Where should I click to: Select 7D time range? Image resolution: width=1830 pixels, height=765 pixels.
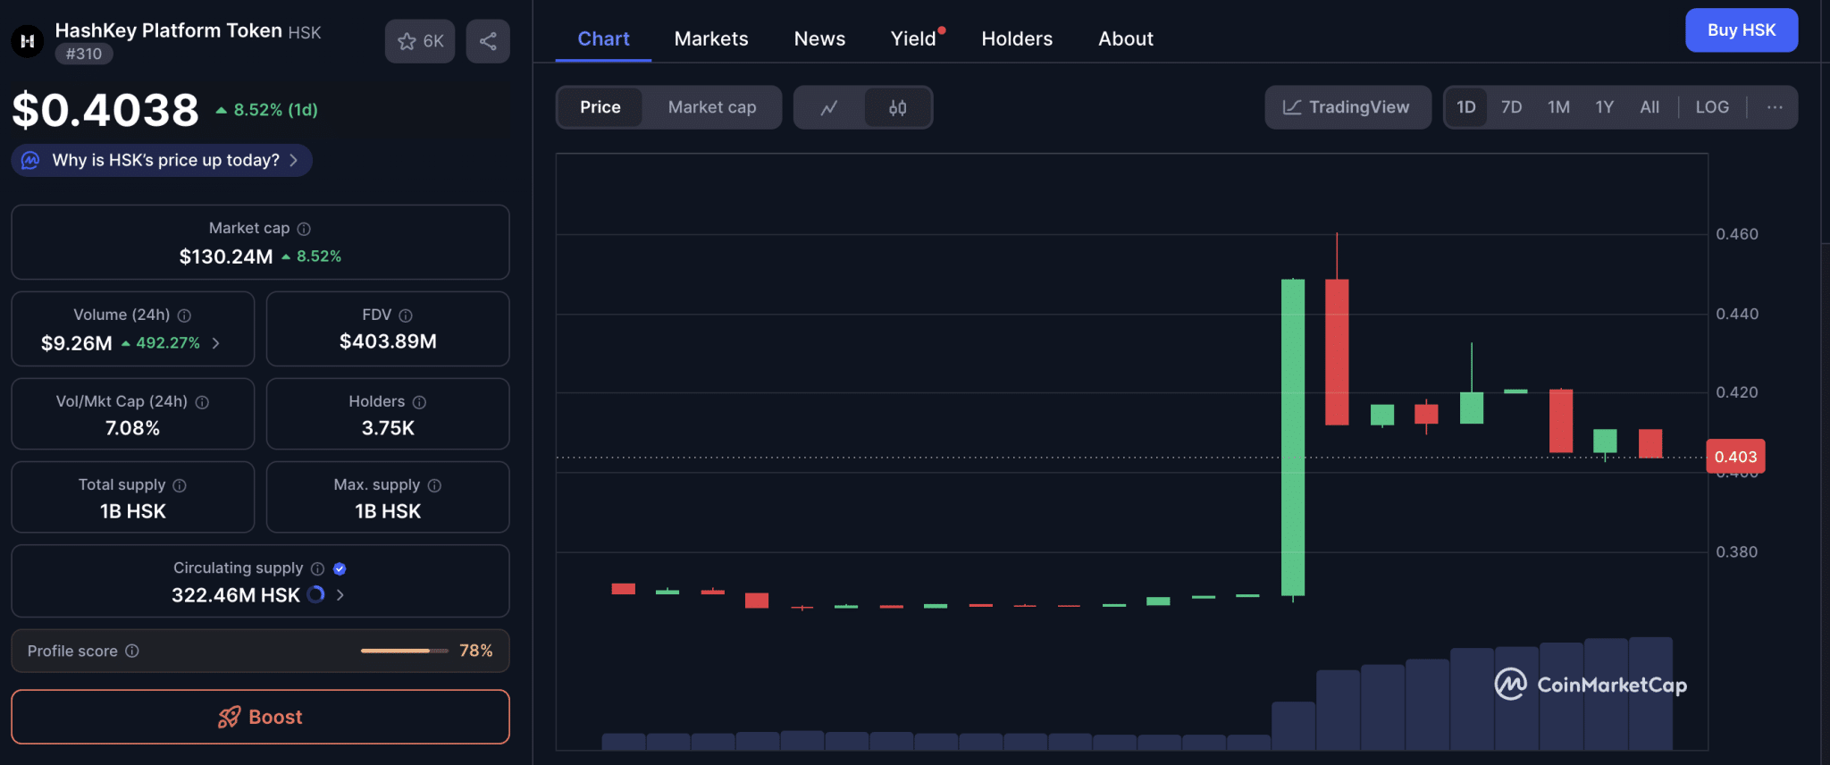coord(1511,107)
